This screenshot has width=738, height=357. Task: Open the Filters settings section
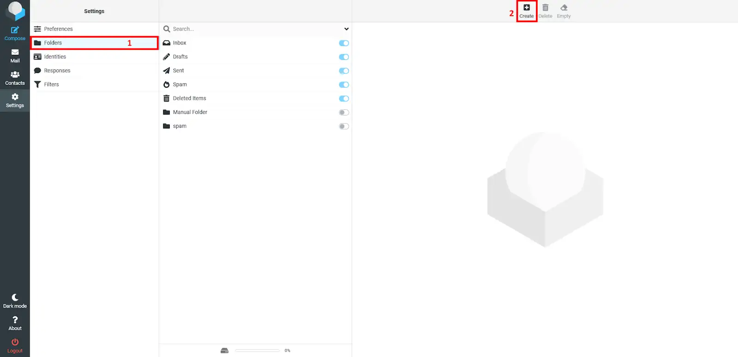click(x=51, y=85)
